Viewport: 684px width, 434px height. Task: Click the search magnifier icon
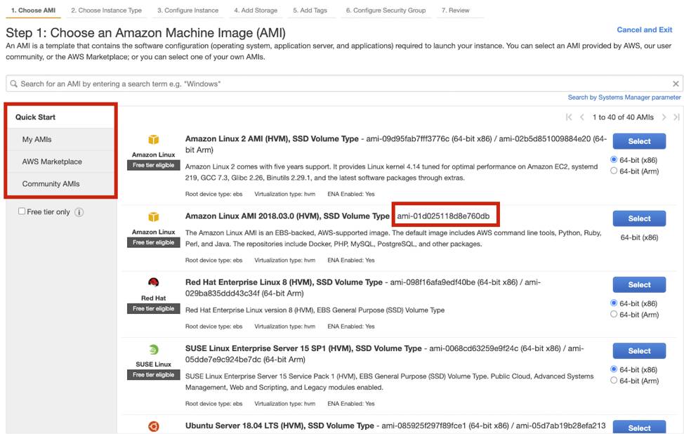tap(13, 84)
